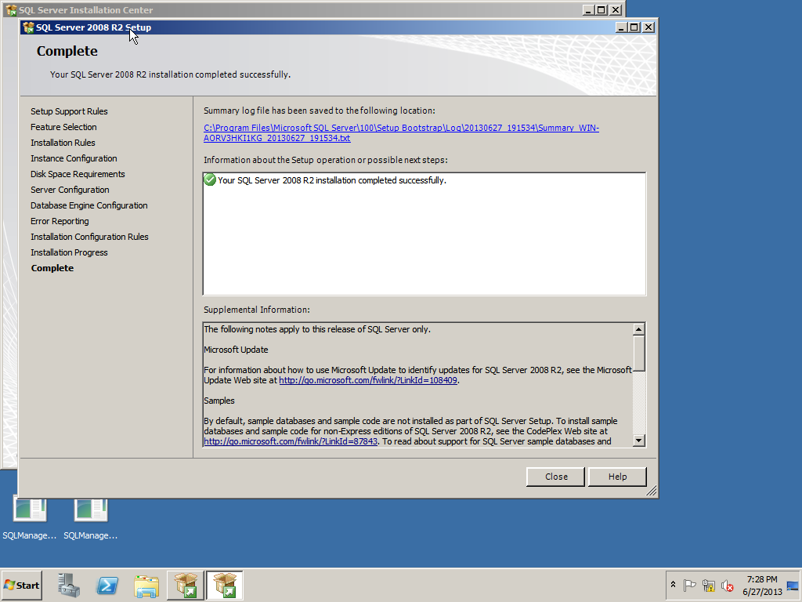Open Windows Explorer folder icon in taskbar

[146, 585]
